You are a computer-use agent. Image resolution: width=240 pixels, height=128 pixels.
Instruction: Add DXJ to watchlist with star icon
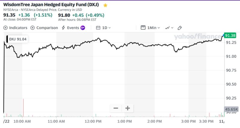pyautogui.click(x=105, y=5)
